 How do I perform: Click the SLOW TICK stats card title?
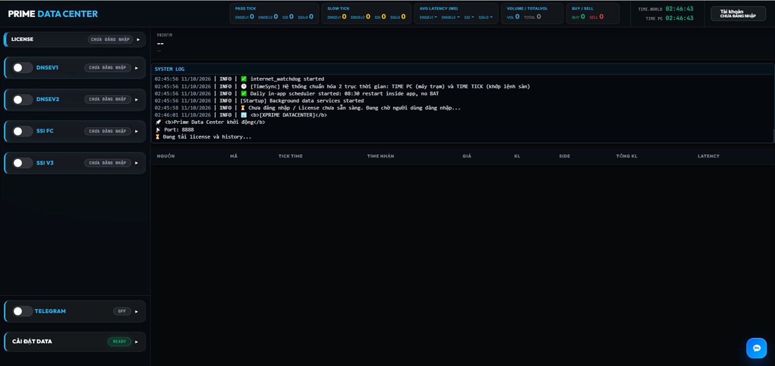coord(338,8)
